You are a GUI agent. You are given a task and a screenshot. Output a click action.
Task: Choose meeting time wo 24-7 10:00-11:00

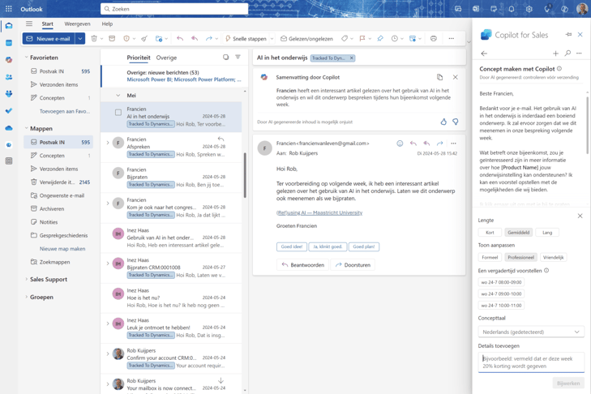tap(501, 306)
